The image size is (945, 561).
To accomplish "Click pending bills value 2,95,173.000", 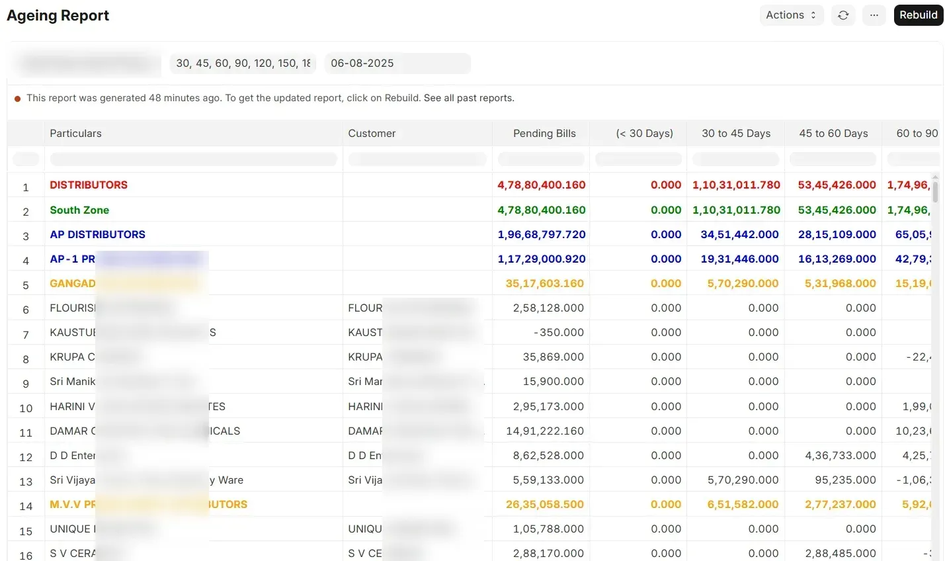I will pyautogui.click(x=548, y=406).
